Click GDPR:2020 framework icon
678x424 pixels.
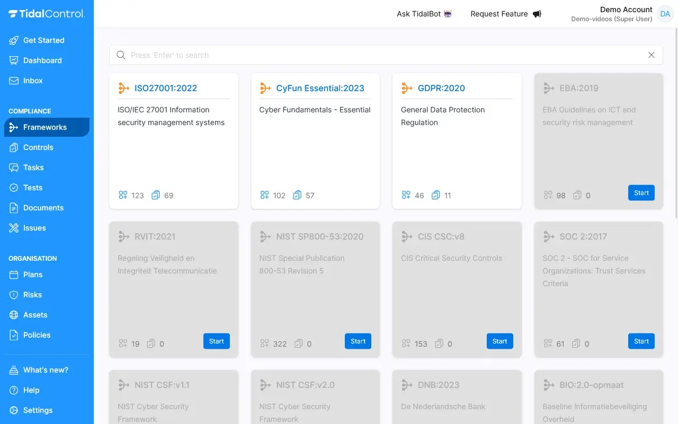click(407, 89)
